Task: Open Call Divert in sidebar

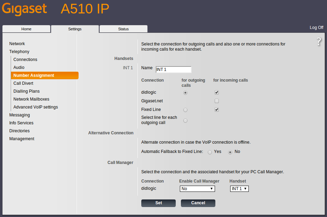Action: pos(23,83)
